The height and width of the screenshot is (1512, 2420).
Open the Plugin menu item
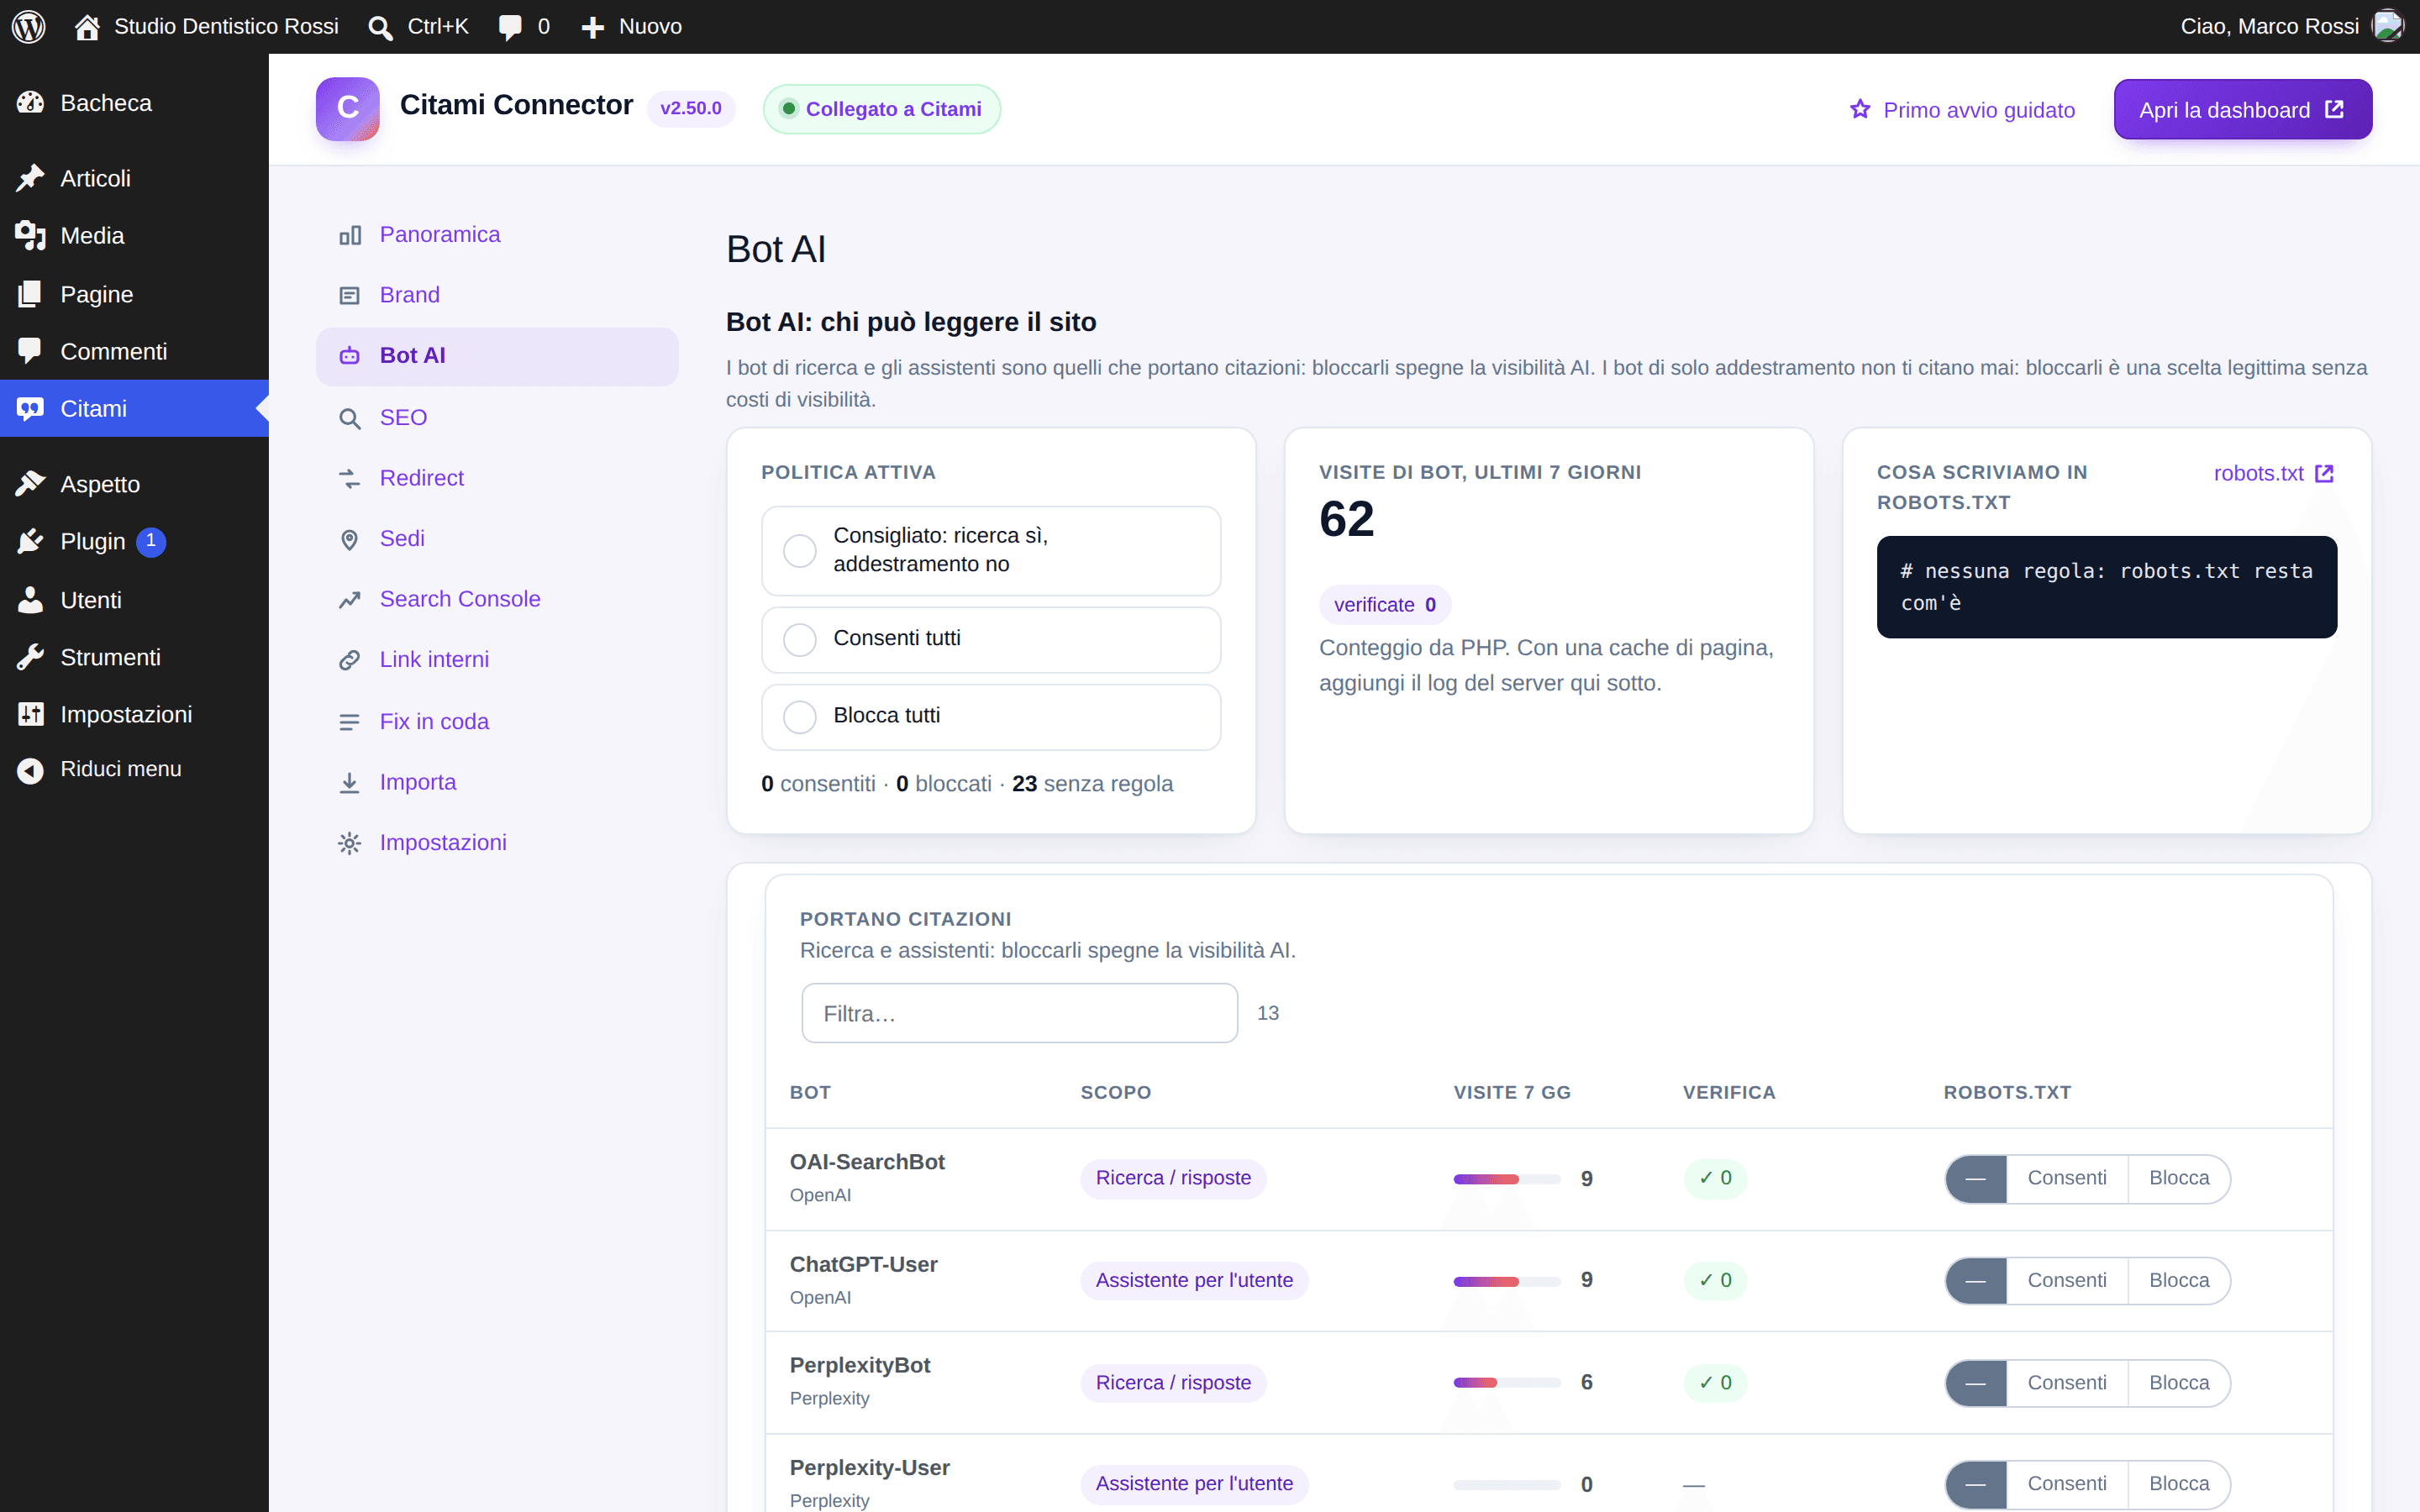tap(134, 541)
